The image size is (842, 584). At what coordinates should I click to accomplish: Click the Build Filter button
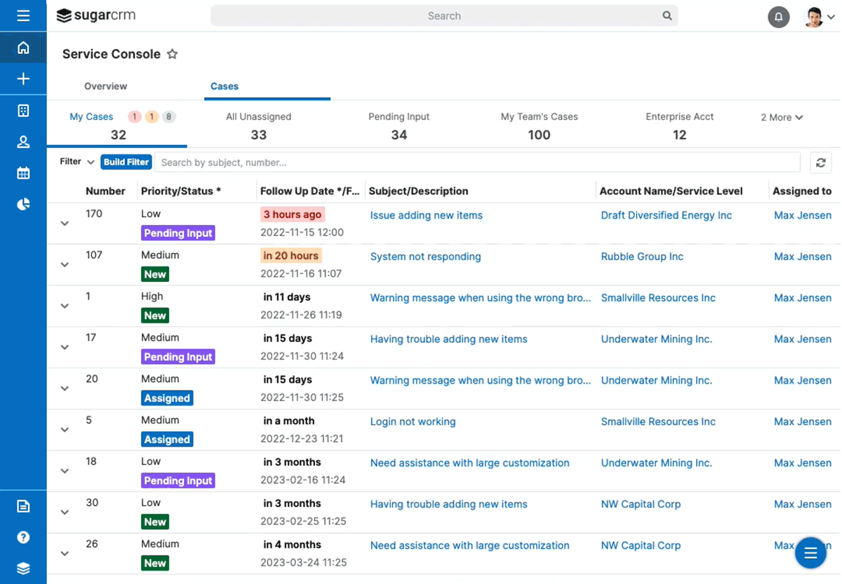click(x=126, y=161)
